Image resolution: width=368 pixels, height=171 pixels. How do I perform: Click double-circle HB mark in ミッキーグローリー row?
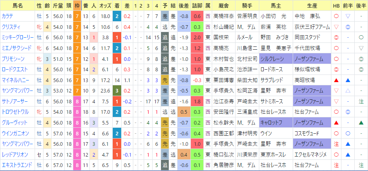[x=336, y=38]
